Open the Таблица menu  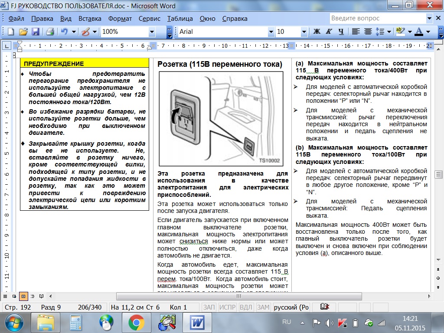pyautogui.click(x=180, y=19)
